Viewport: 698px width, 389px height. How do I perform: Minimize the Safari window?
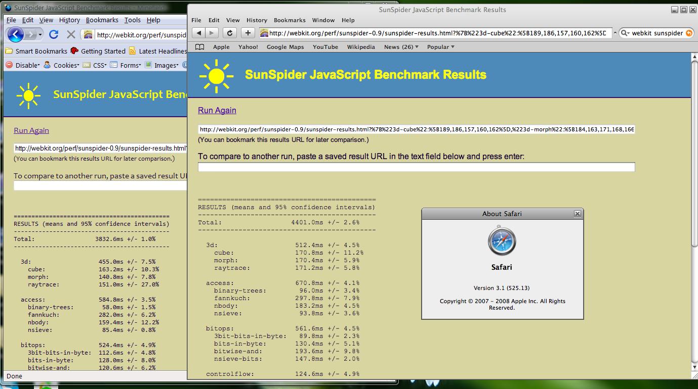click(675, 10)
